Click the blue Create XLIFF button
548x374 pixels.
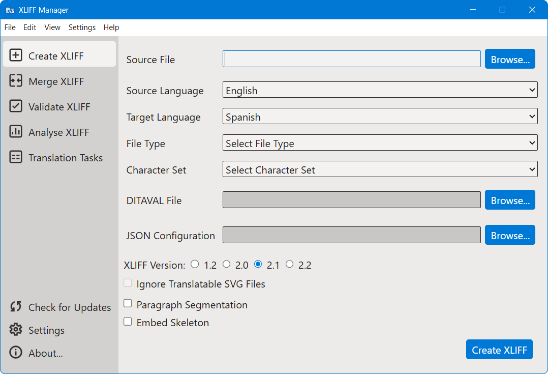(x=499, y=349)
